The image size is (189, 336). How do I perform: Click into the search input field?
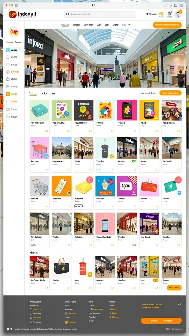click(x=100, y=14)
